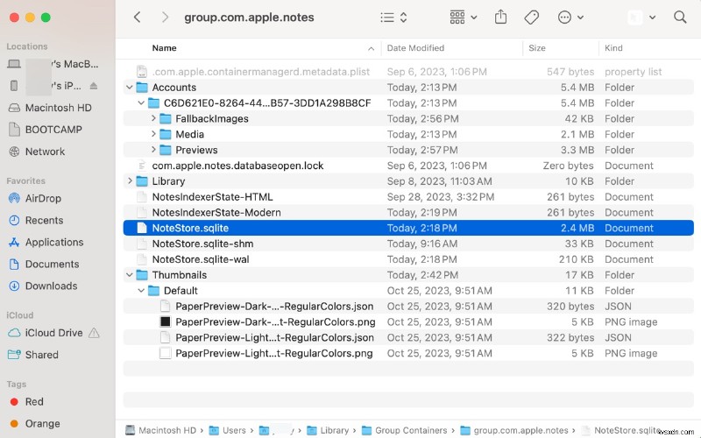
Task: Open the Action ellipsis menu
Action: pos(570,18)
